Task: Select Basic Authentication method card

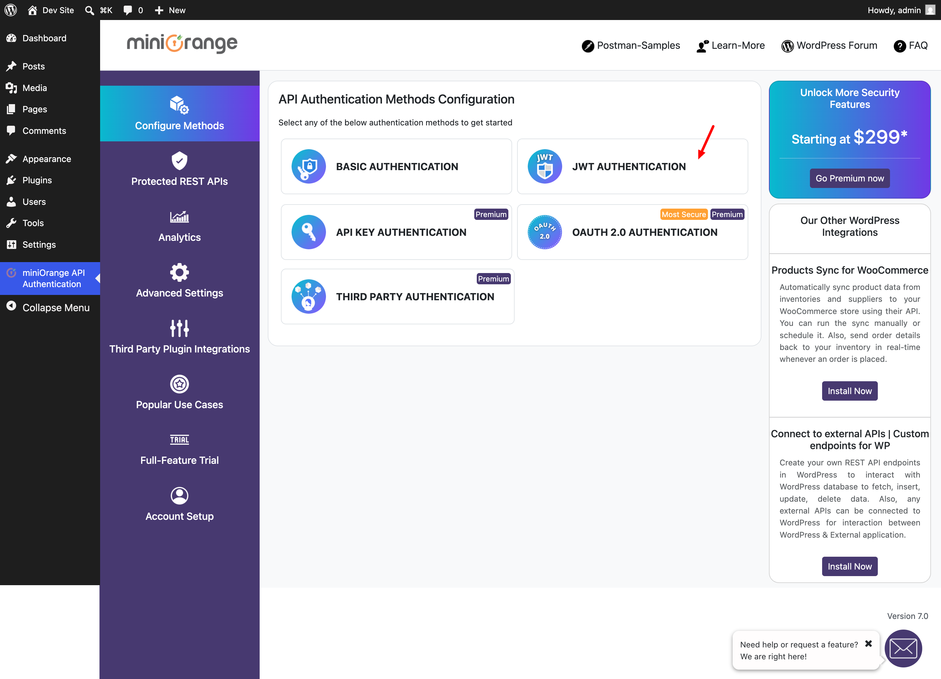Action: [396, 166]
